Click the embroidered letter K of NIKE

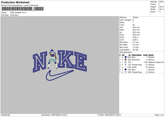[65, 59]
